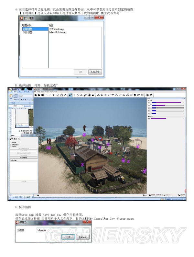Click the Office orb button in Excel
The image size is (194, 257).
pos(10,90)
